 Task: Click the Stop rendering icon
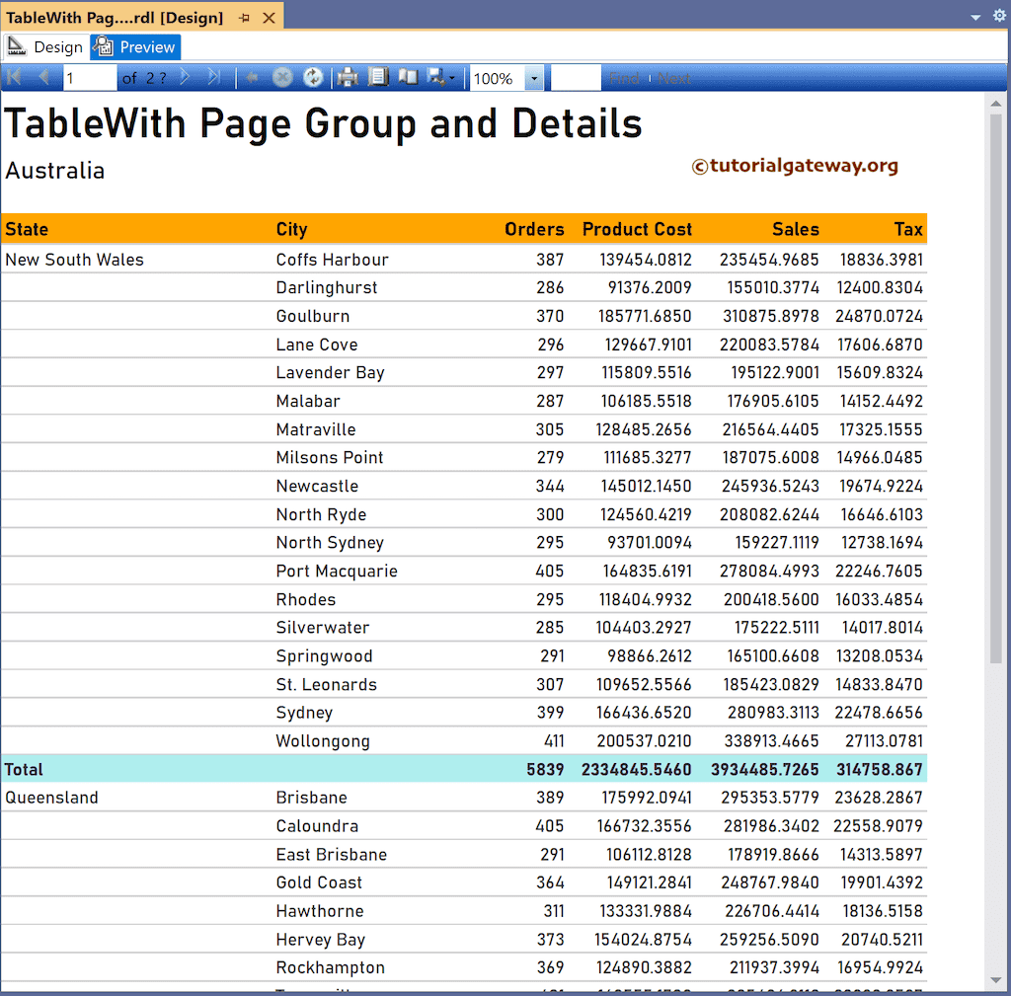tap(282, 77)
